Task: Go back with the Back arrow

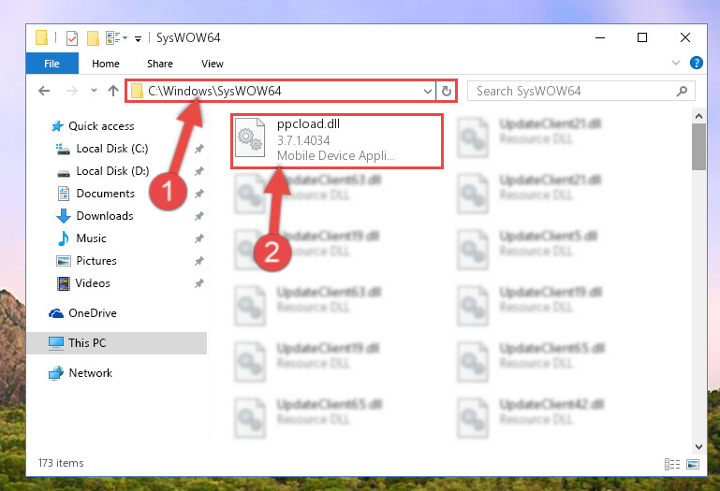Action: (44, 91)
